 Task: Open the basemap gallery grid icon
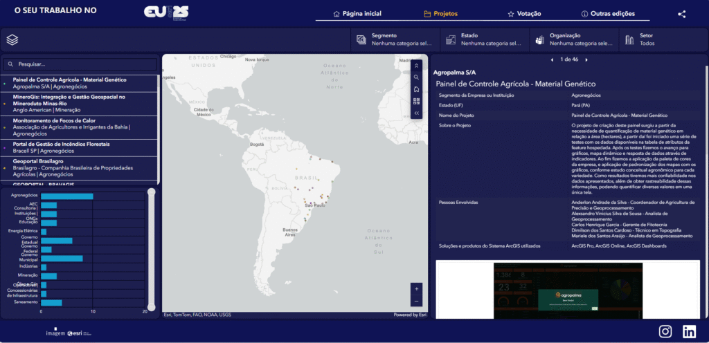(416, 101)
